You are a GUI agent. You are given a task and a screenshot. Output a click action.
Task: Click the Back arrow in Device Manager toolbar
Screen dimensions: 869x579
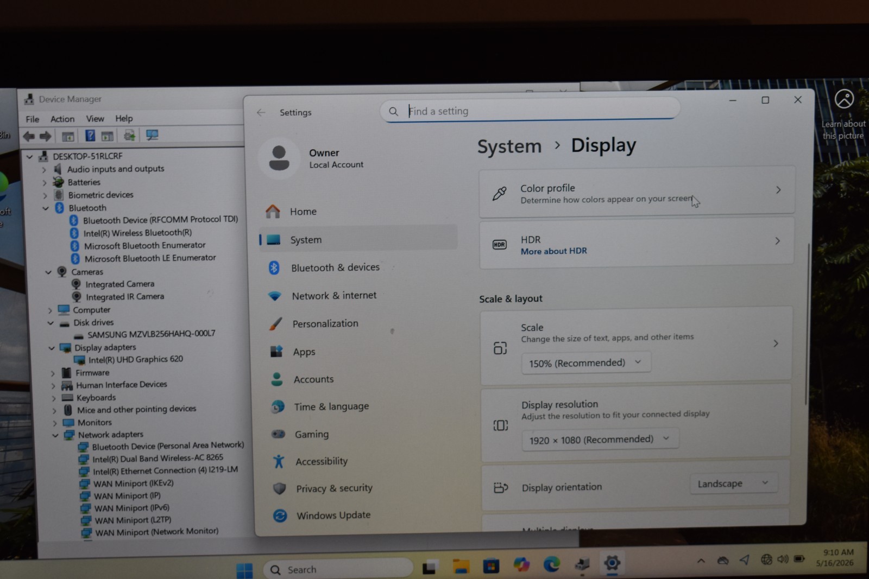[29, 136]
